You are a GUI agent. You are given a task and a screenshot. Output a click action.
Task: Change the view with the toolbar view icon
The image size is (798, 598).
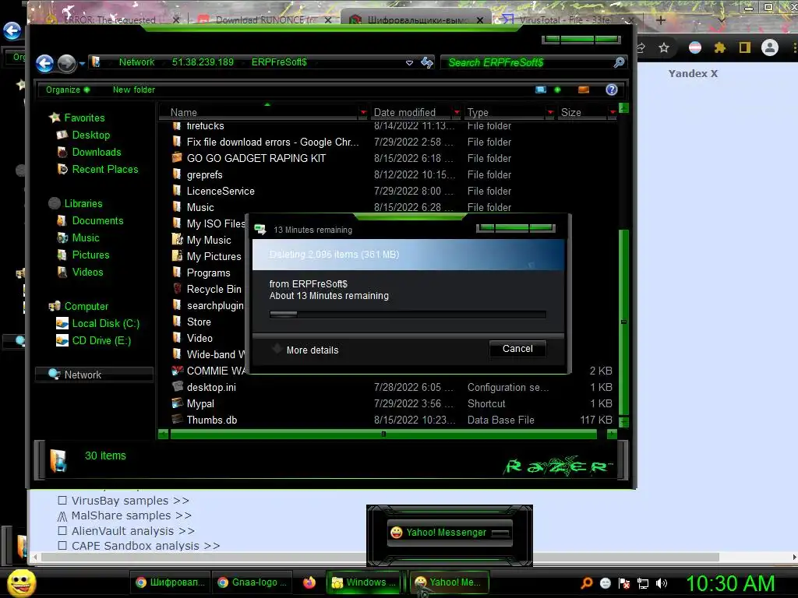coord(541,90)
